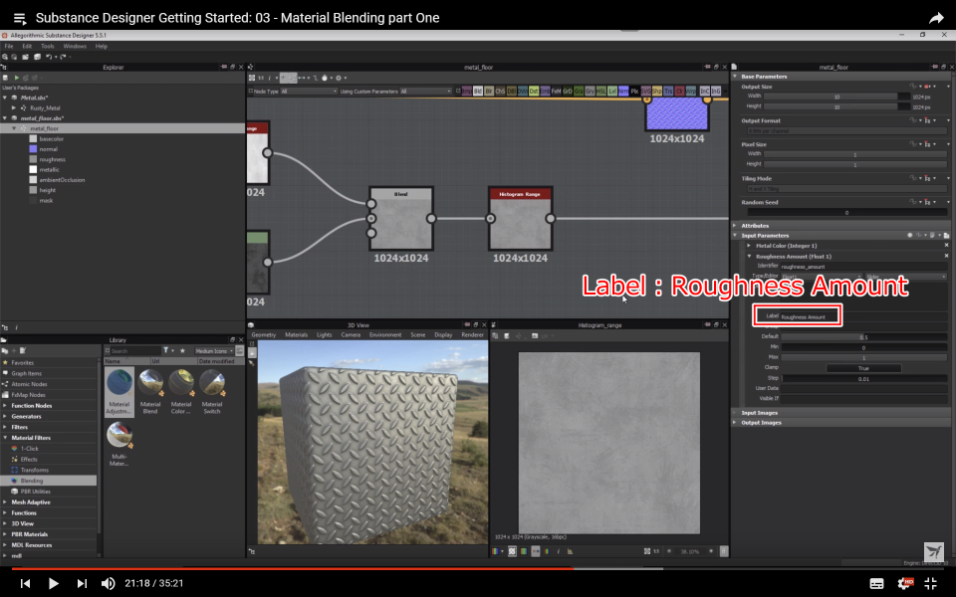The image size is (956, 597).
Task: Expand the Rusty_Metal graph
Action: tap(14, 107)
